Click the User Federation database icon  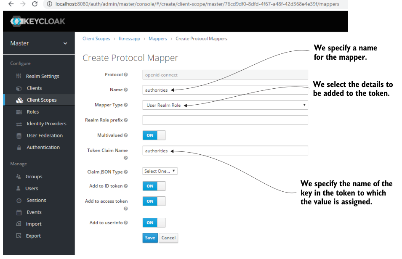coord(19,136)
